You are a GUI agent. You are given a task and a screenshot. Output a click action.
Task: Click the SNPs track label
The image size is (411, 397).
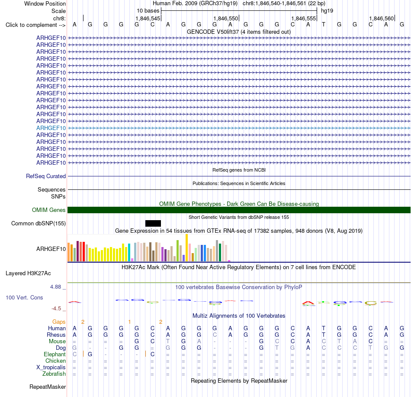[58, 196]
